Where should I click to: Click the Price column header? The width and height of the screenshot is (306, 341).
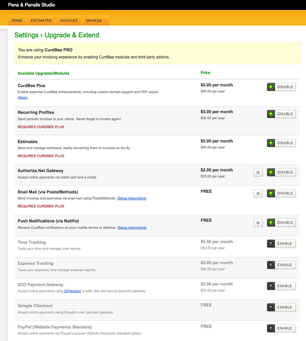click(205, 72)
